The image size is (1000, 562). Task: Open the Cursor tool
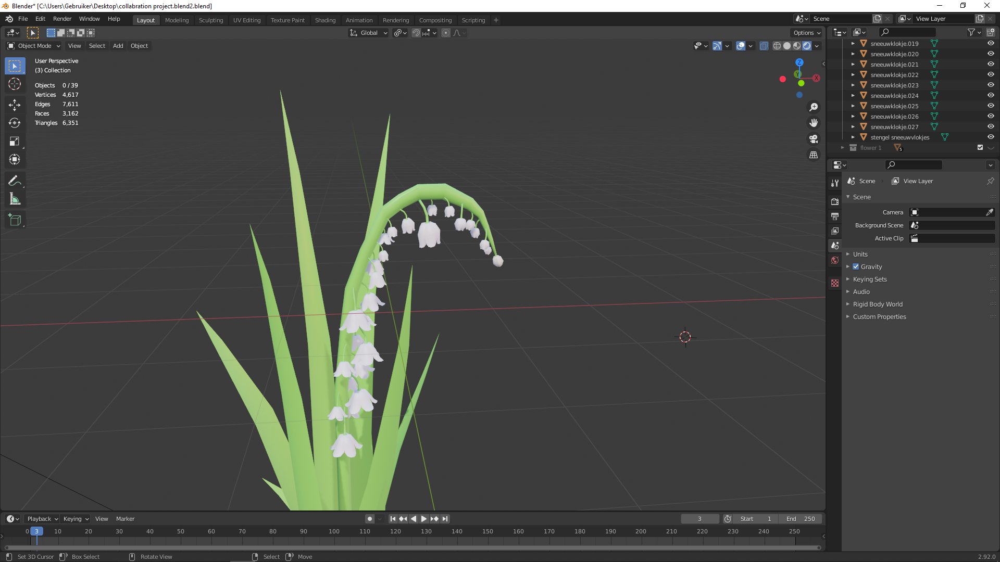15,84
